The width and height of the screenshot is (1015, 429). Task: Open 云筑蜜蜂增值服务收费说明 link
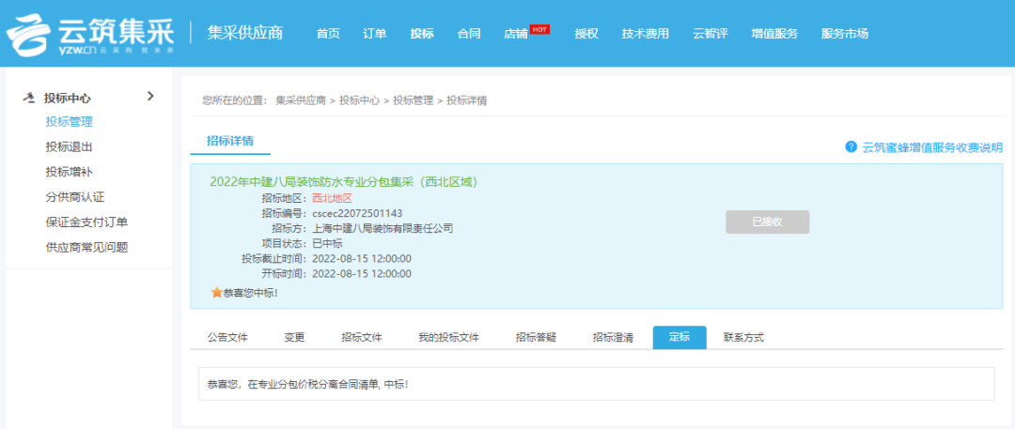pos(933,147)
